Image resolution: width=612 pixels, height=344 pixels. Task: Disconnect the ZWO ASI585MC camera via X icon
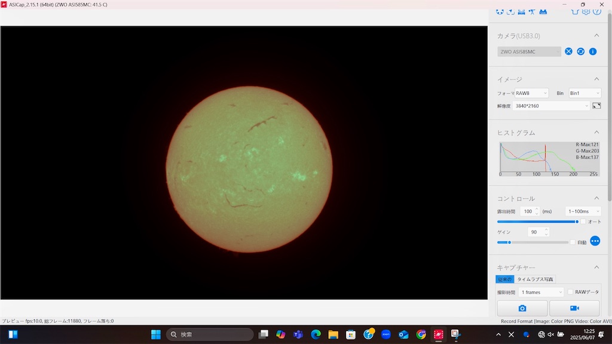click(x=569, y=51)
